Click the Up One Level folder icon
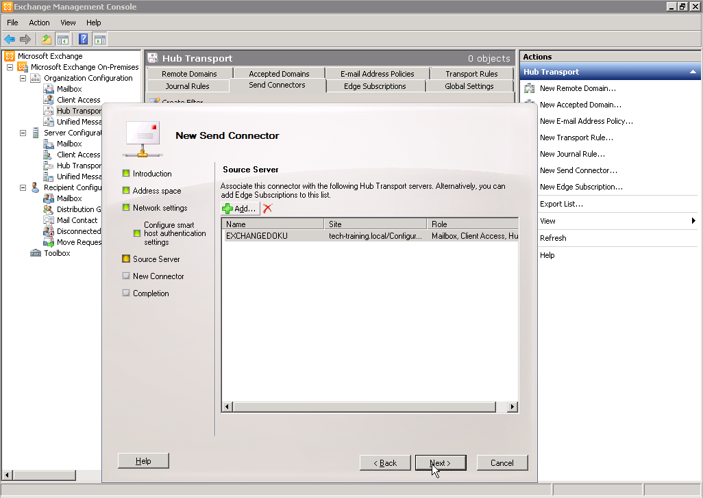Screen dimensions: 703x498 click(46, 40)
